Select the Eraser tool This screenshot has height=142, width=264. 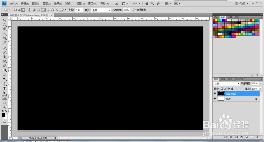pyautogui.click(x=4, y=66)
